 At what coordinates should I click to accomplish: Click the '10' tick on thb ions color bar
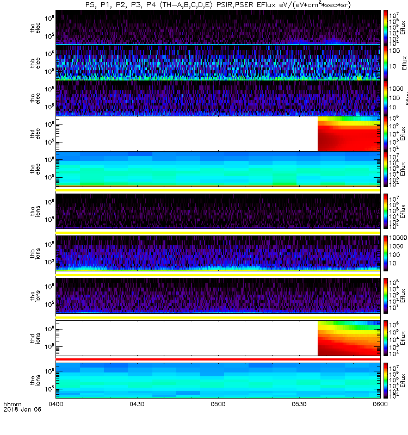coord(393,263)
